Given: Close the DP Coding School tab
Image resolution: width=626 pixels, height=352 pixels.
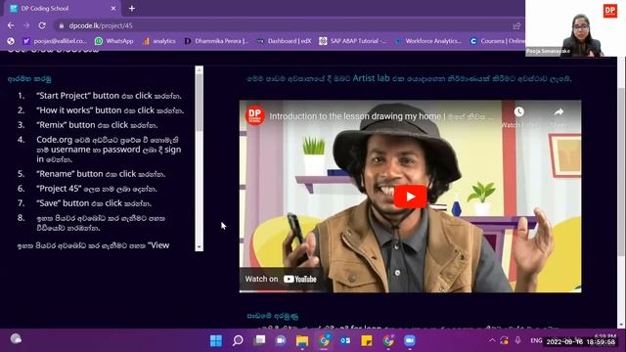Looking at the screenshot, I should [113, 9].
